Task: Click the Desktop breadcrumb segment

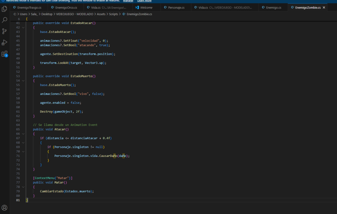Action: coord(47,14)
